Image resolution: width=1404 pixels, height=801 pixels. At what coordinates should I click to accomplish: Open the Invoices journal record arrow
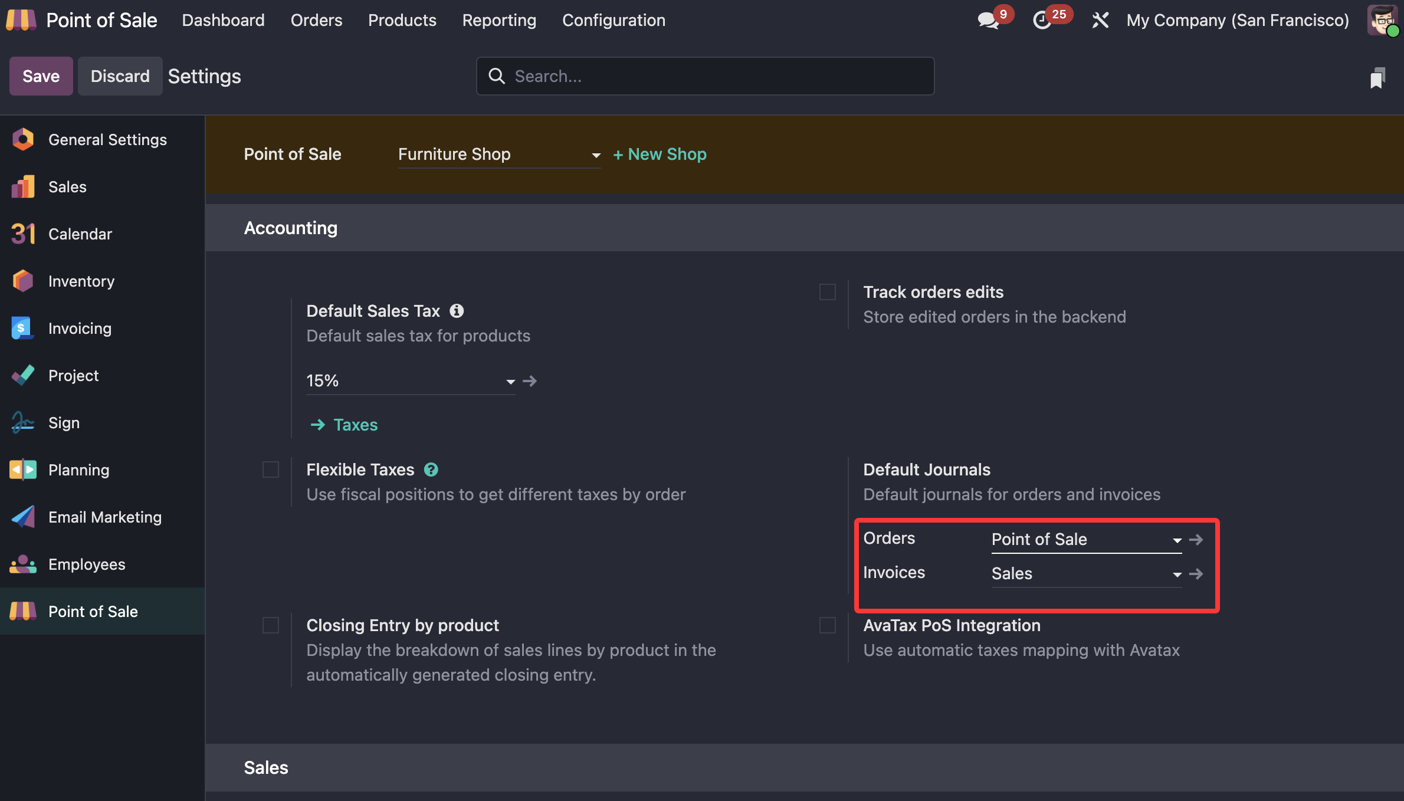[x=1196, y=574]
